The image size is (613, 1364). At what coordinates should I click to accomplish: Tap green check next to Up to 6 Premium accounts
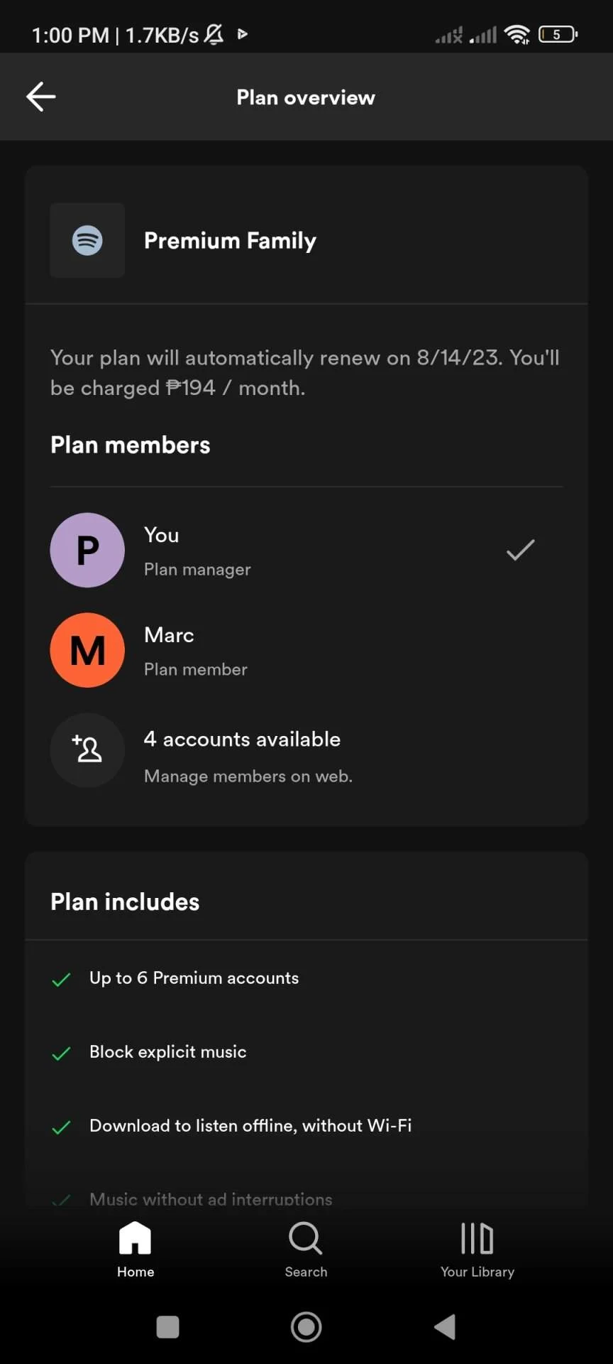pos(62,980)
